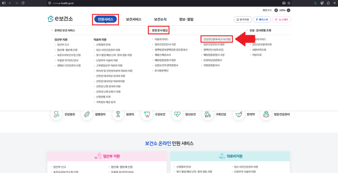Screen dimensions: 338x173
Task: Select the 민원서비스 main menu
Action: click(106, 19)
